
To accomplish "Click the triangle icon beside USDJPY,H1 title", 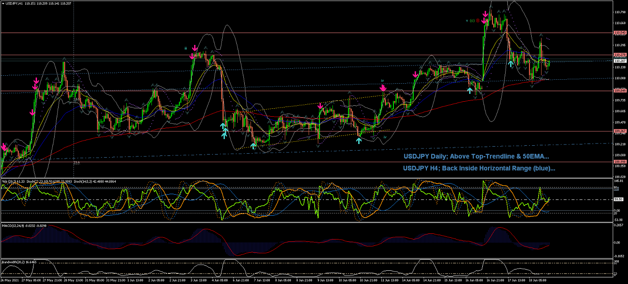I will click(3, 3).
